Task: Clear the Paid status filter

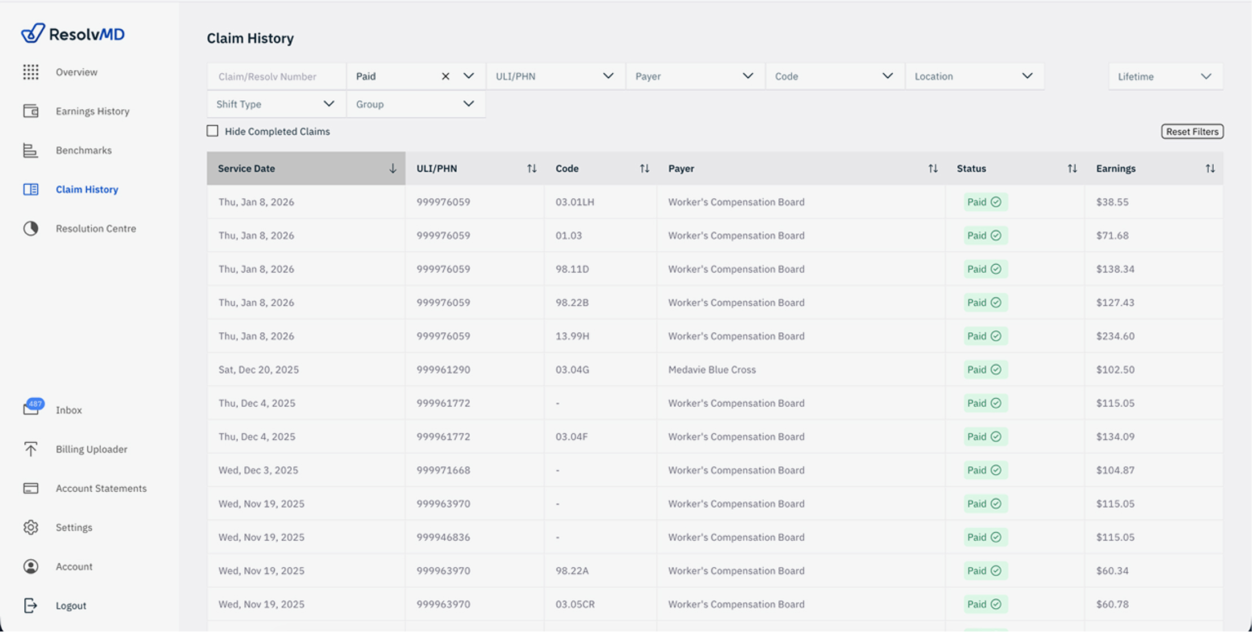Action: click(445, 76)
